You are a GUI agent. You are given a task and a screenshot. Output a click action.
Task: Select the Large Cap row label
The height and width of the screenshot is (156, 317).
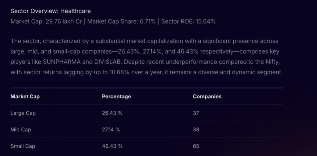(23, 113)
